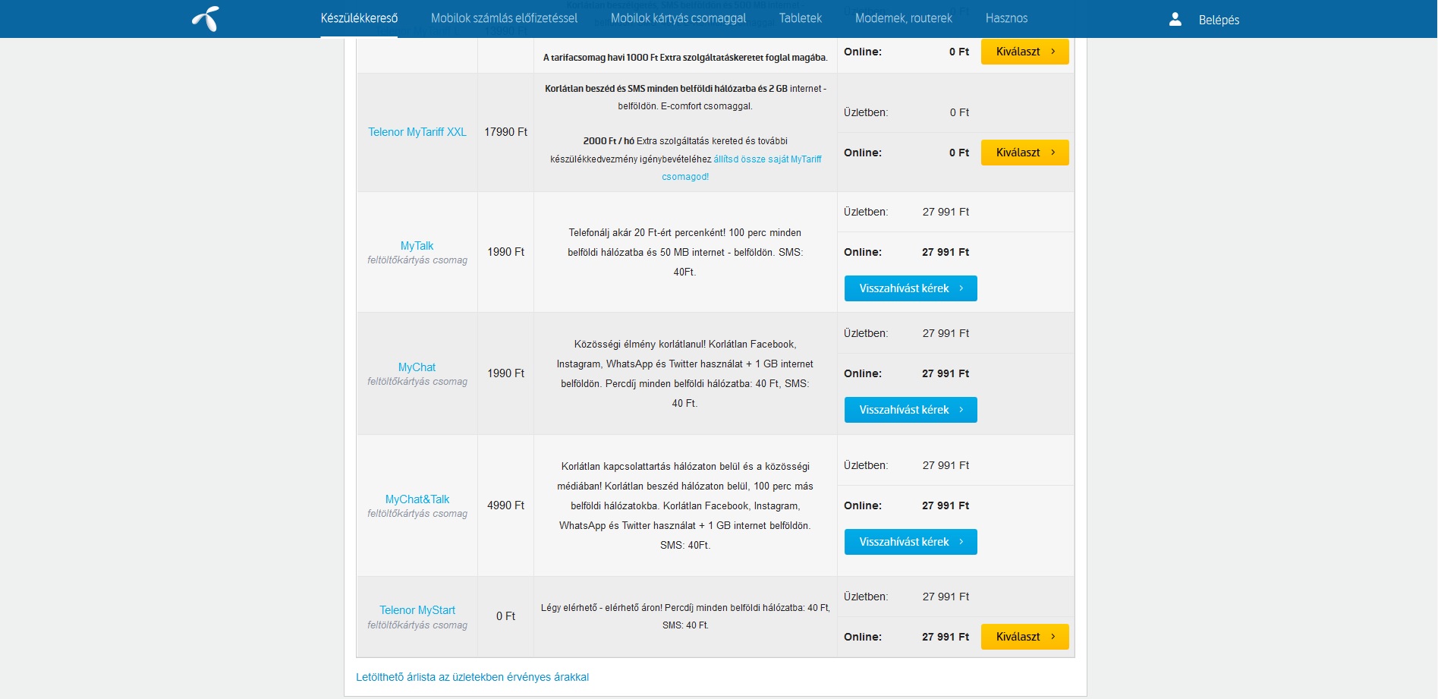1438x699 pixels.
Task: Click the Belépés login link
Action: click(1219, 20)
